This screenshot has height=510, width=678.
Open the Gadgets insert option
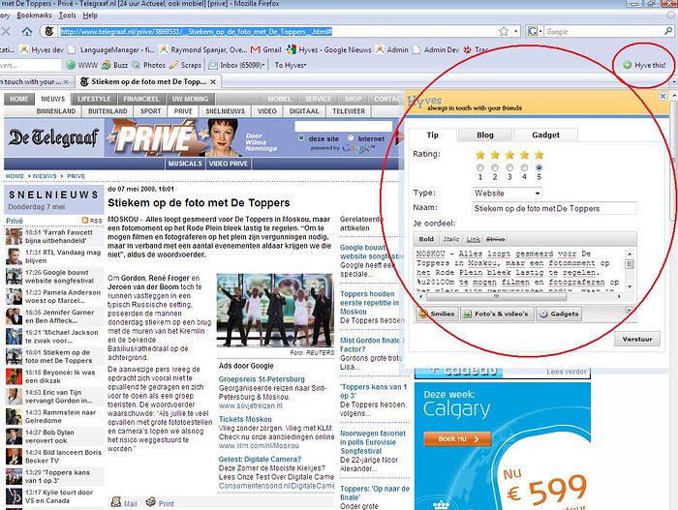tap(558, 315)
